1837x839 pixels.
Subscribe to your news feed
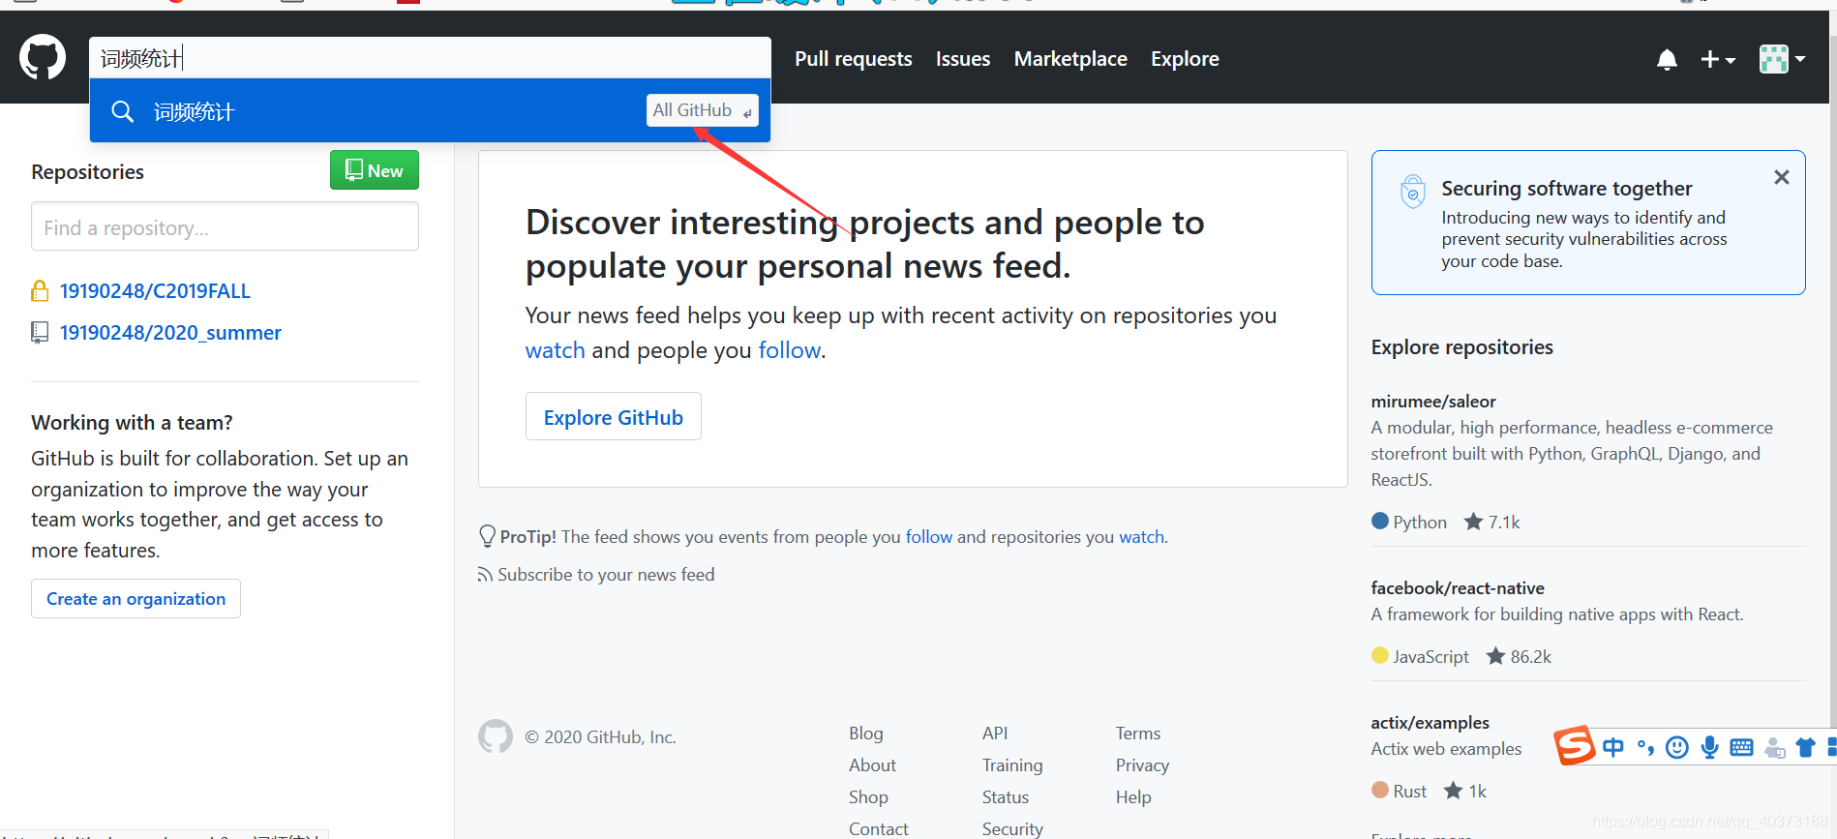(x=606, y=575)
